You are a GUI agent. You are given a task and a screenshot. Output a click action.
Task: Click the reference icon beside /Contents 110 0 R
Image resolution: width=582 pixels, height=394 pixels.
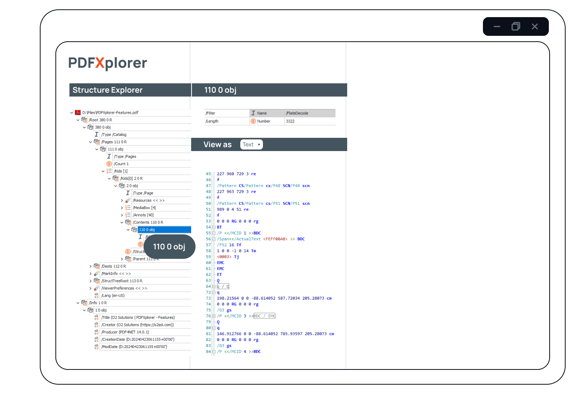coord(128,222)
